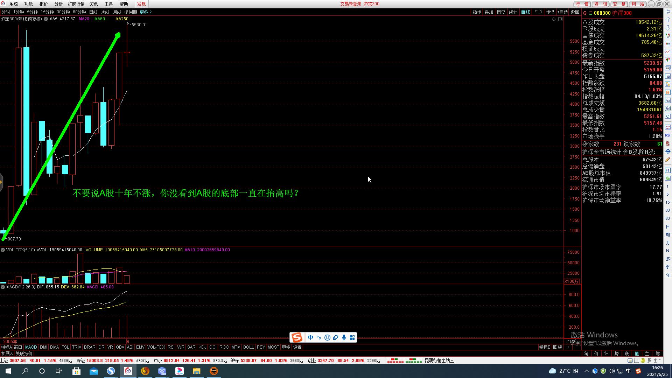
Task: Click the Sogou emoji smiley icon
Action: pyautogui.click(x=327, y=337)
